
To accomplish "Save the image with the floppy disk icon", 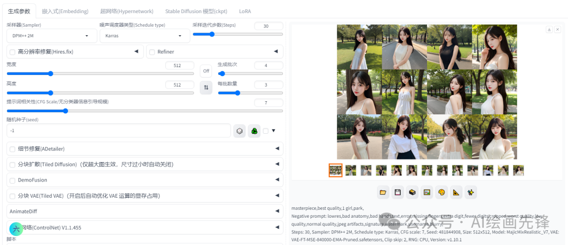I will pyautogui.click(x=398, y=193).
